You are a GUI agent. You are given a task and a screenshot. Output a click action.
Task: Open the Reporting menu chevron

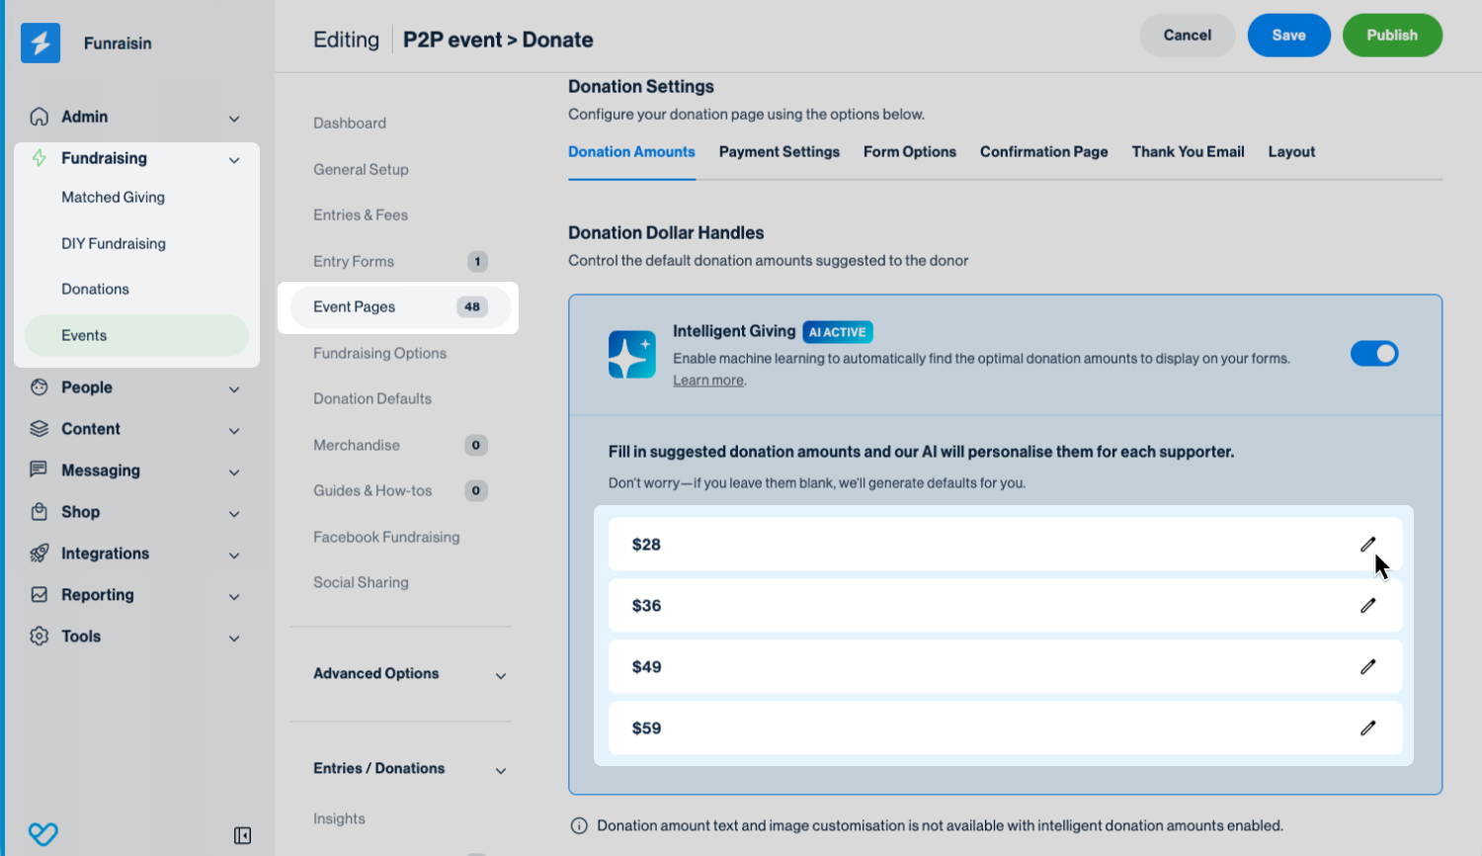234,596
